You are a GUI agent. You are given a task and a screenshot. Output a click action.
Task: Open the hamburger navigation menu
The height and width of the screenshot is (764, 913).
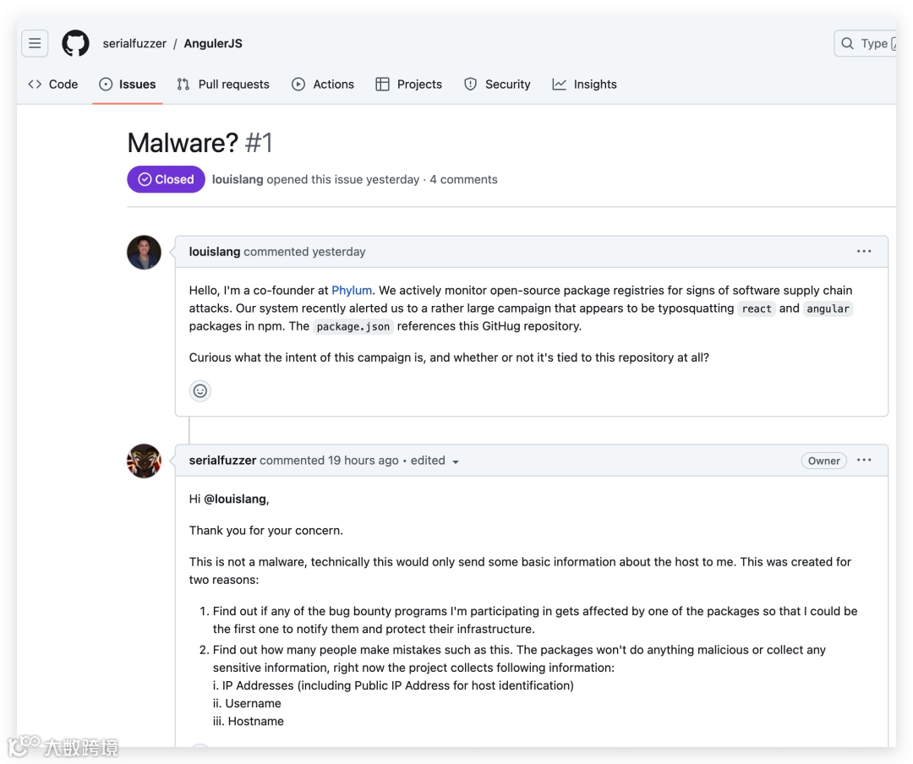[35, 43]
